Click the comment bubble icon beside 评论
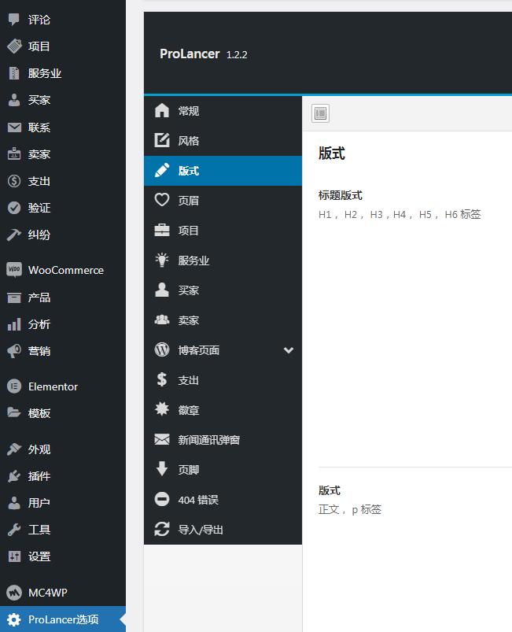 [14, 20]
